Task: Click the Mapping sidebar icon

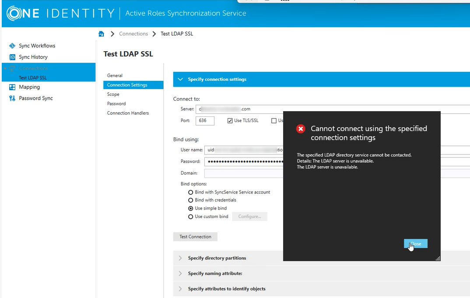Action: (x=12, y=87)
